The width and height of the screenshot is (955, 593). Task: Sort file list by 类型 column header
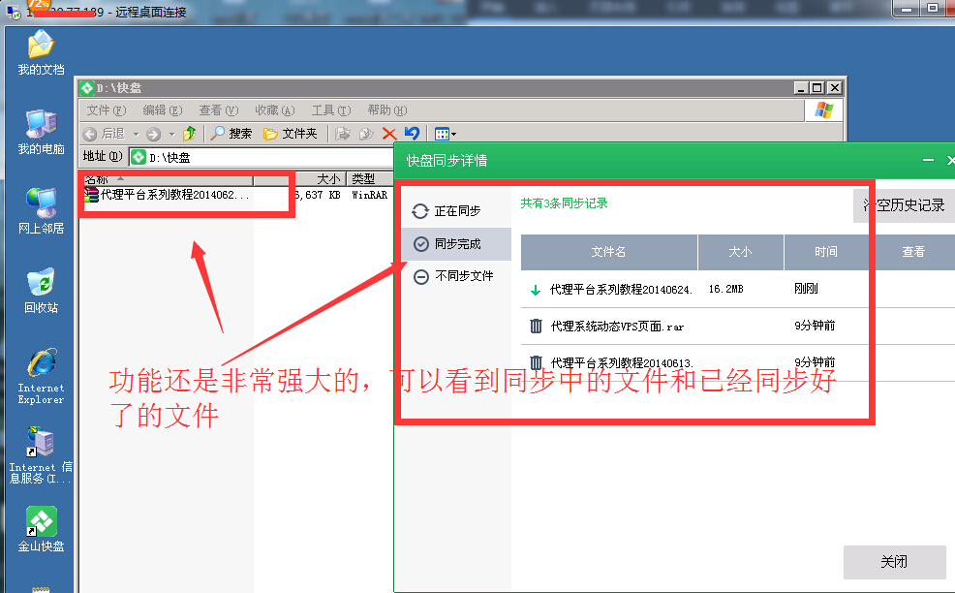click(370, 179)
